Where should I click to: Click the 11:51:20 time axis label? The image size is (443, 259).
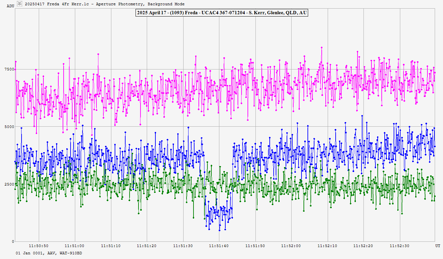coord(147,246)
